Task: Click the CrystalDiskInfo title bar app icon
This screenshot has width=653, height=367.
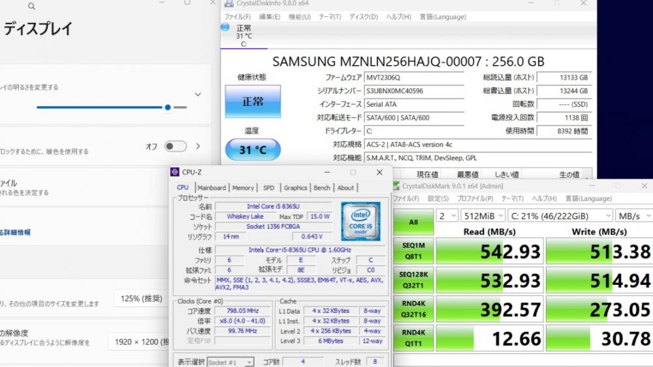Action: tap(229, 3)
